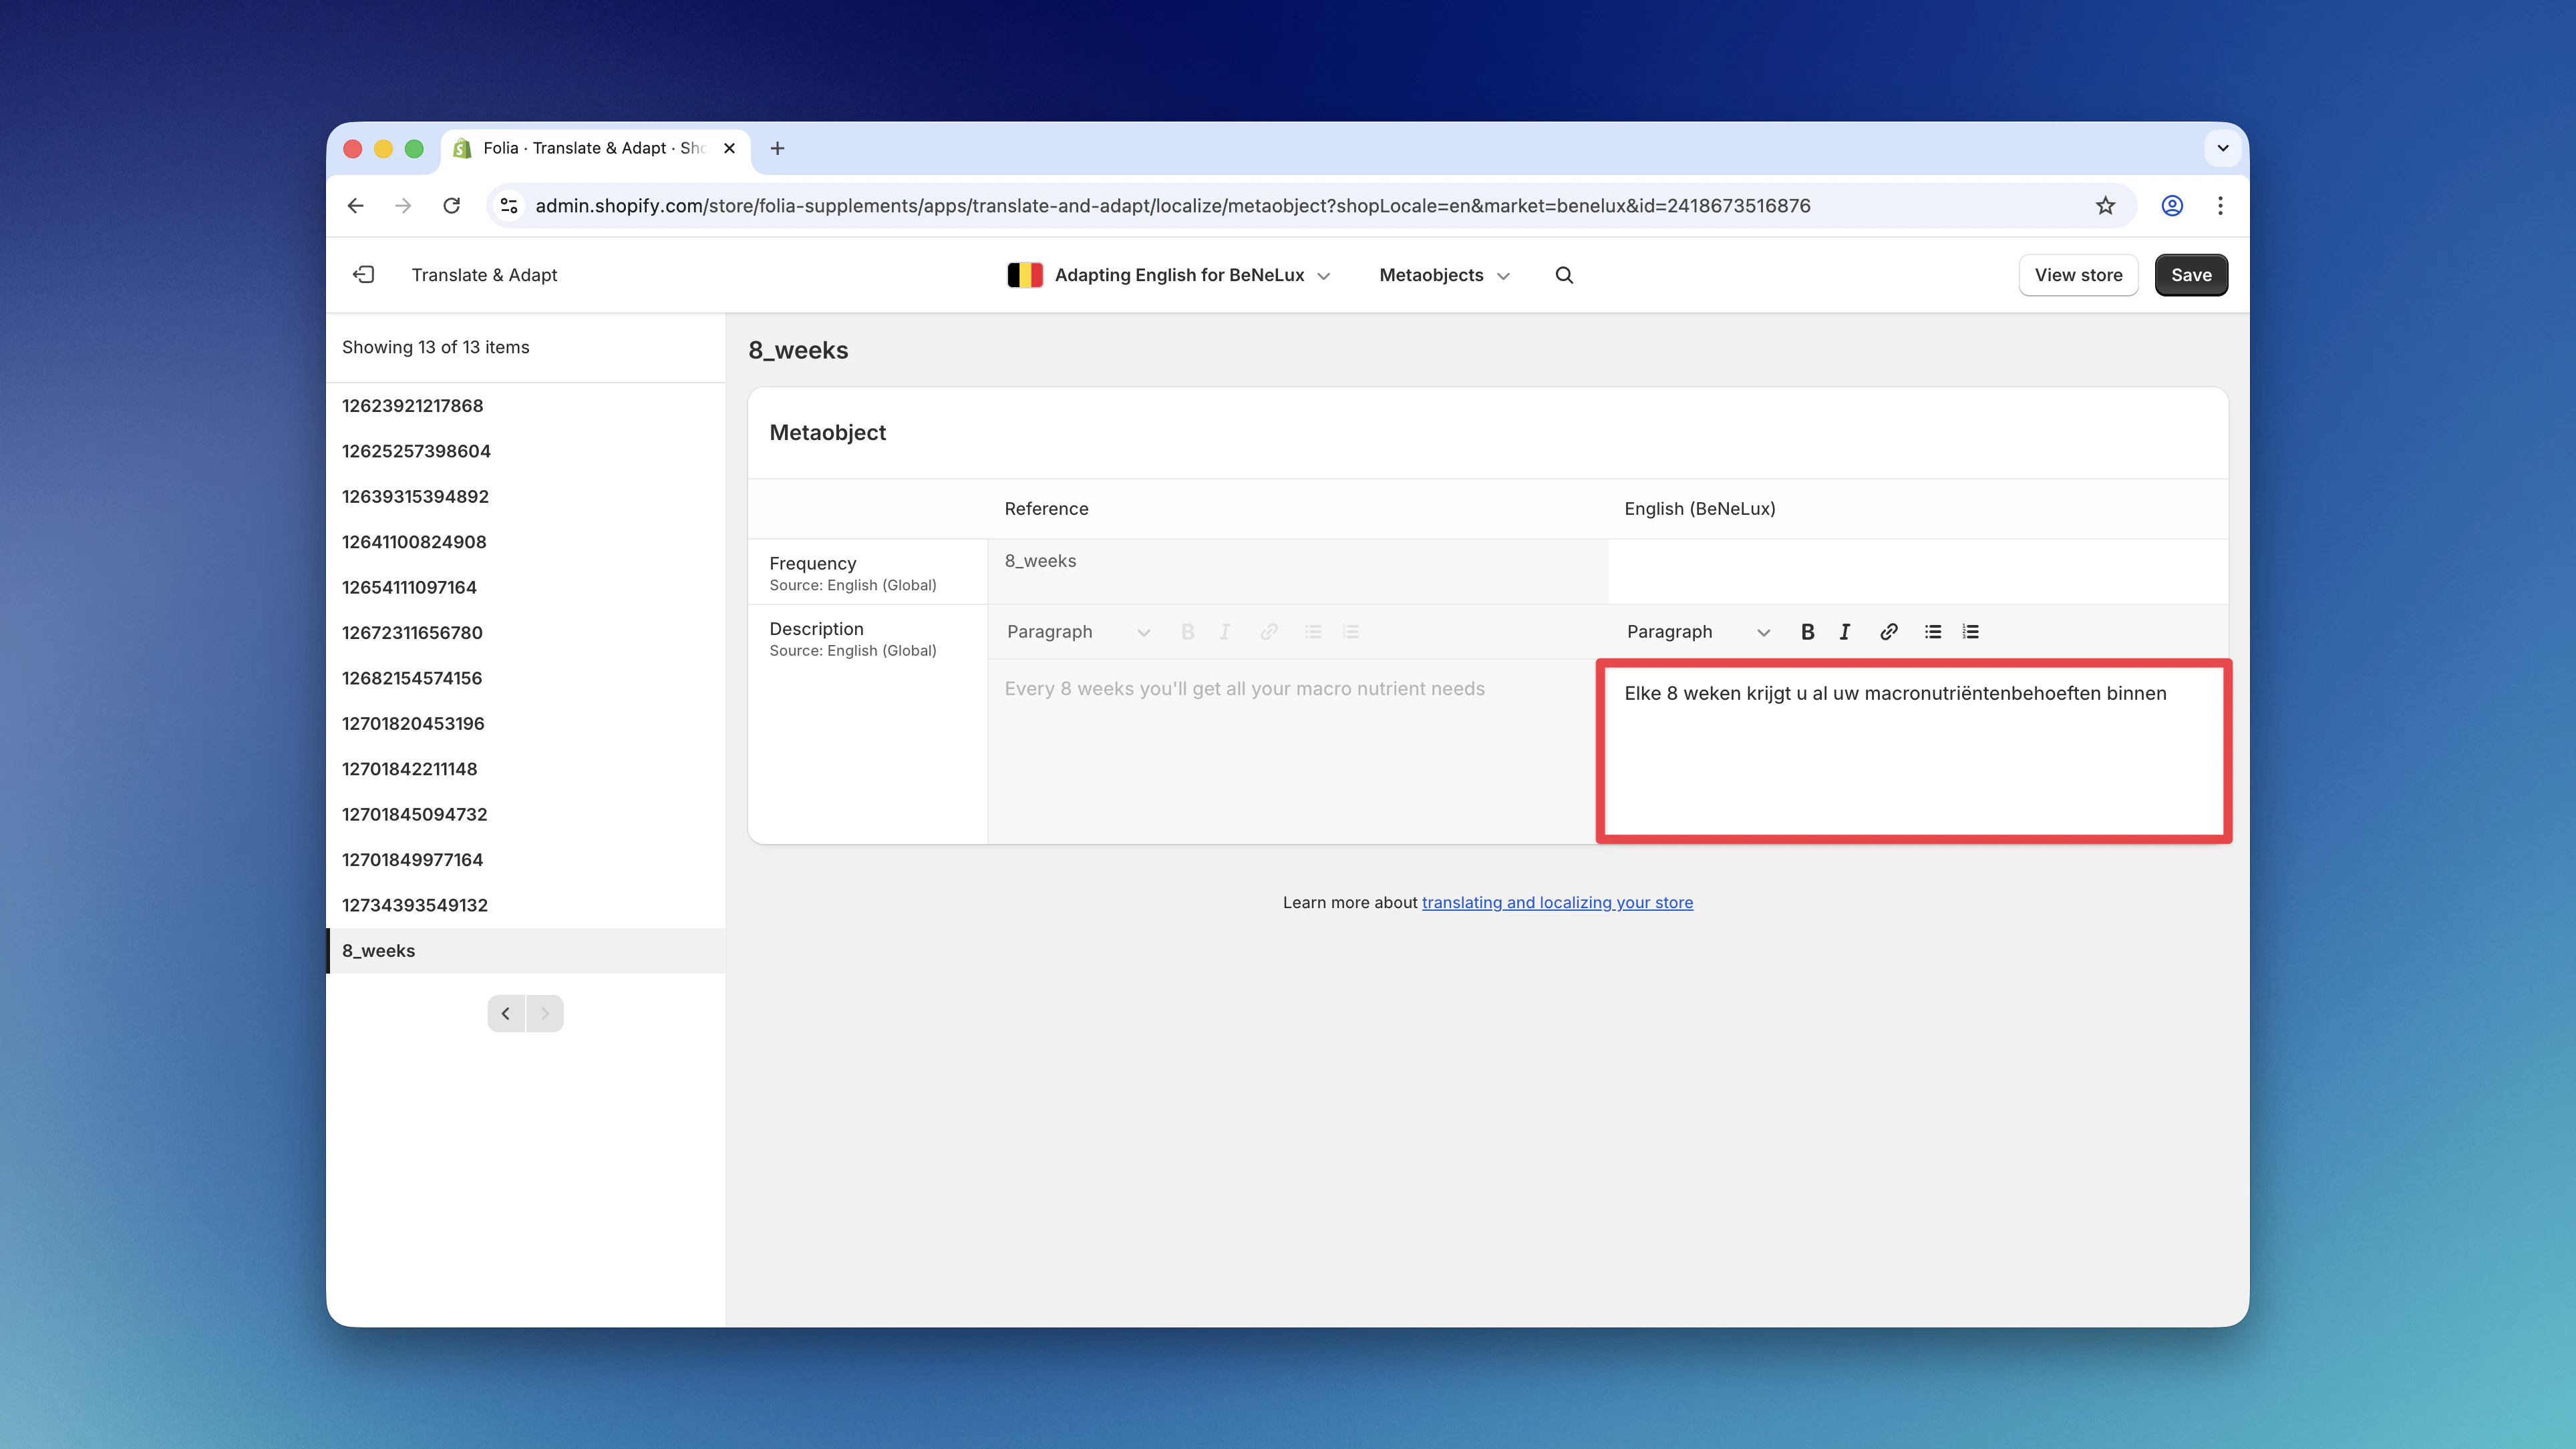Select item 12682154574156

point(526,678)
